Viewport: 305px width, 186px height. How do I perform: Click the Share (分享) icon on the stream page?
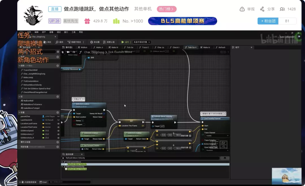point(262,9)
